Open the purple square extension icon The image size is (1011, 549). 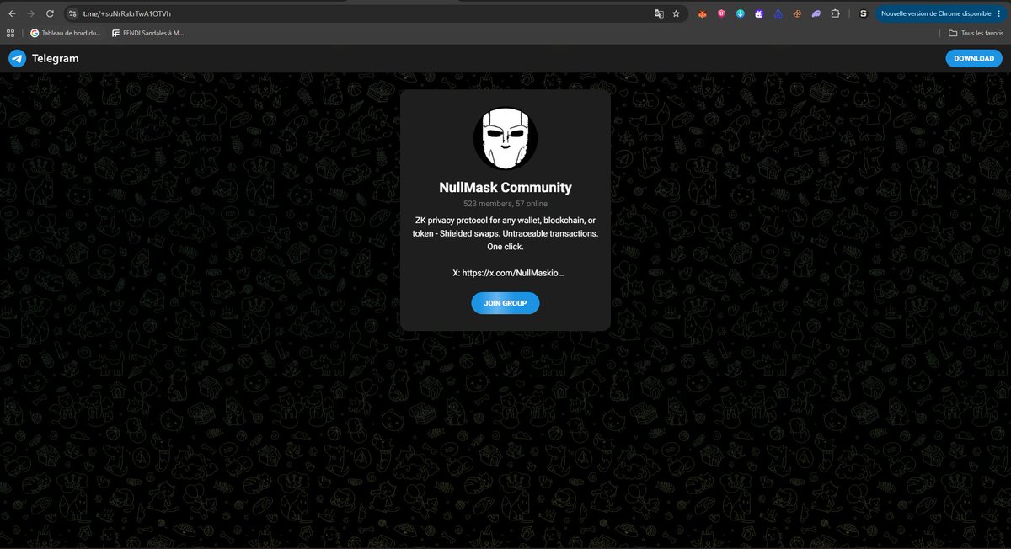point(759,14)
